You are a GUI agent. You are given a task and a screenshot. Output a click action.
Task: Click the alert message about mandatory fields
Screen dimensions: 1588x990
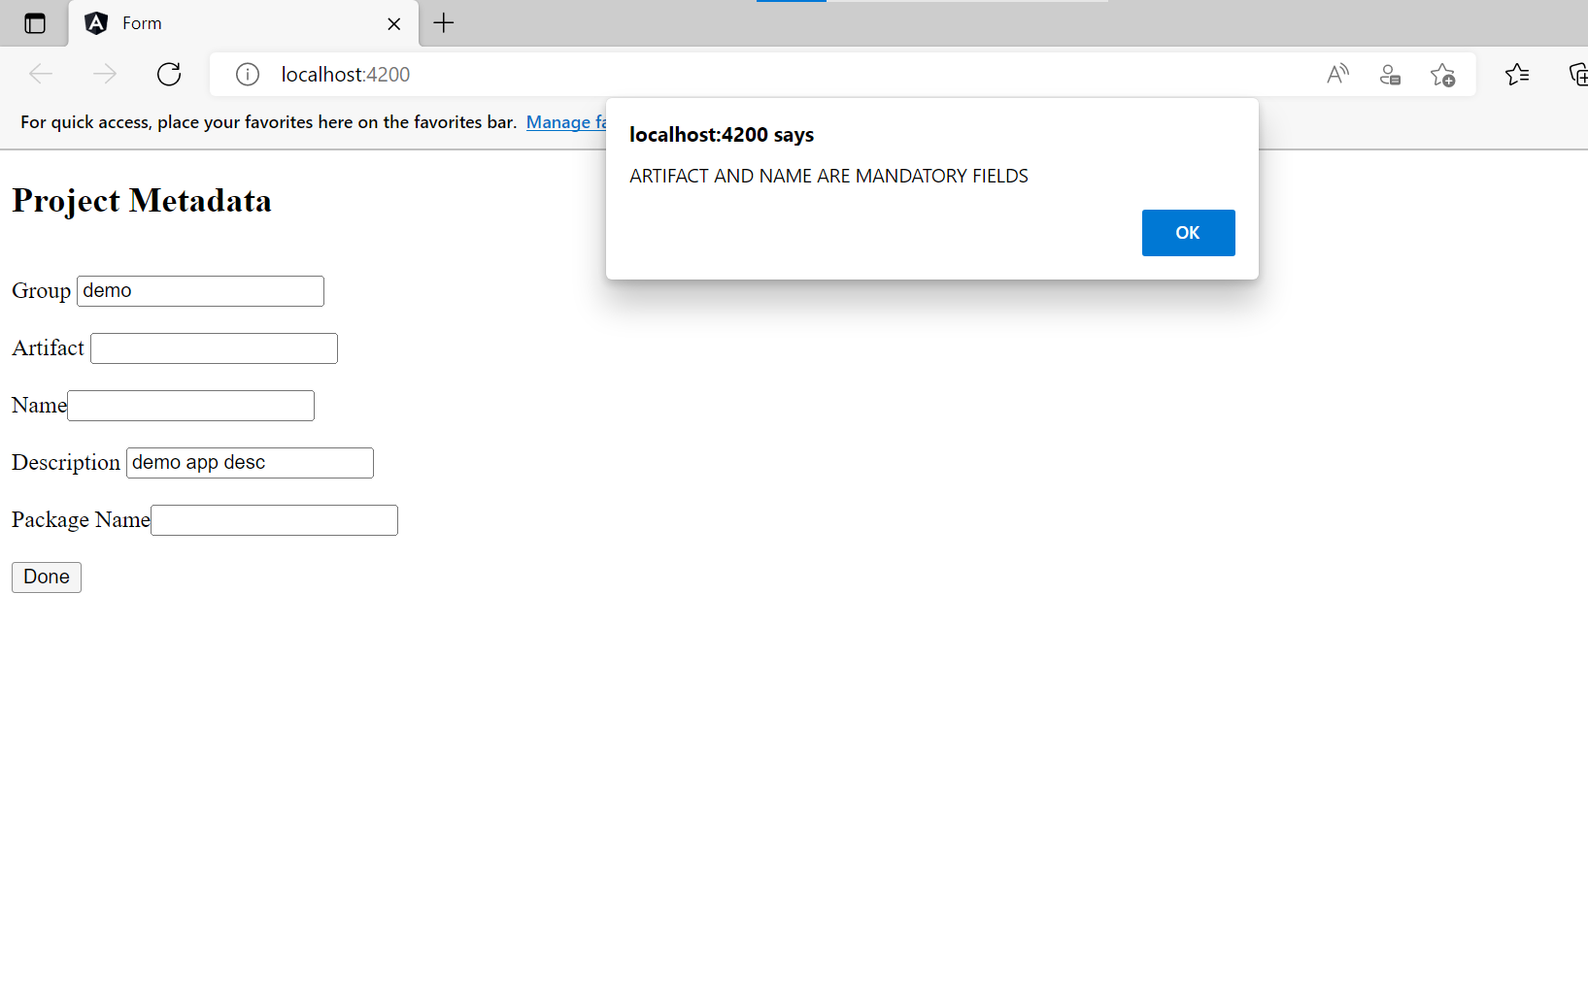click(x=828, y=176)
